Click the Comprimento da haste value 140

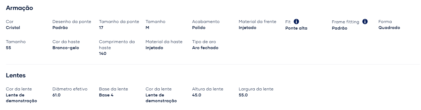tap(103, 54)
